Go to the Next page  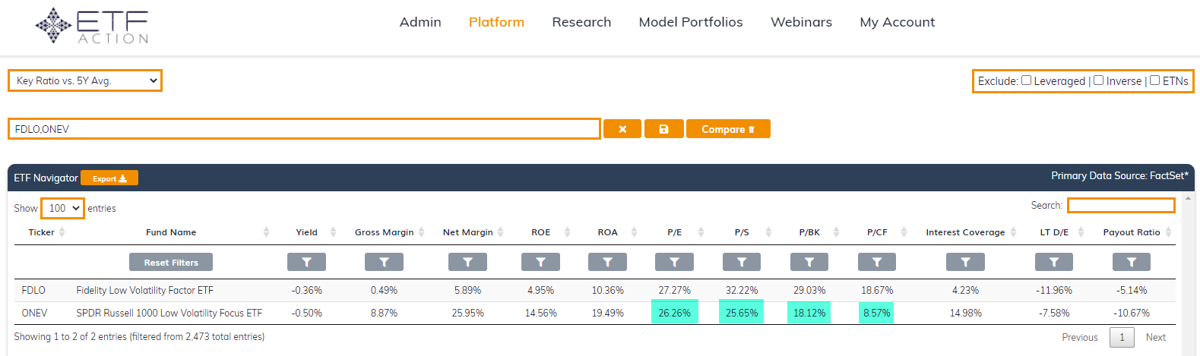tap(1156, 337)
